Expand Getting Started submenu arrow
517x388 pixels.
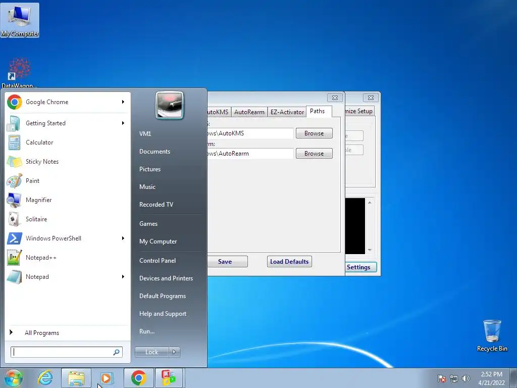[x=123, y=123]
